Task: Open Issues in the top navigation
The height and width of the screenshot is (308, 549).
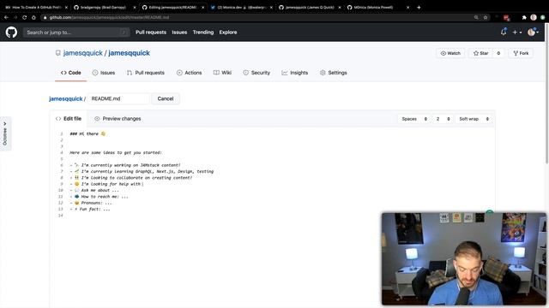Action: (x=179, y=33)
